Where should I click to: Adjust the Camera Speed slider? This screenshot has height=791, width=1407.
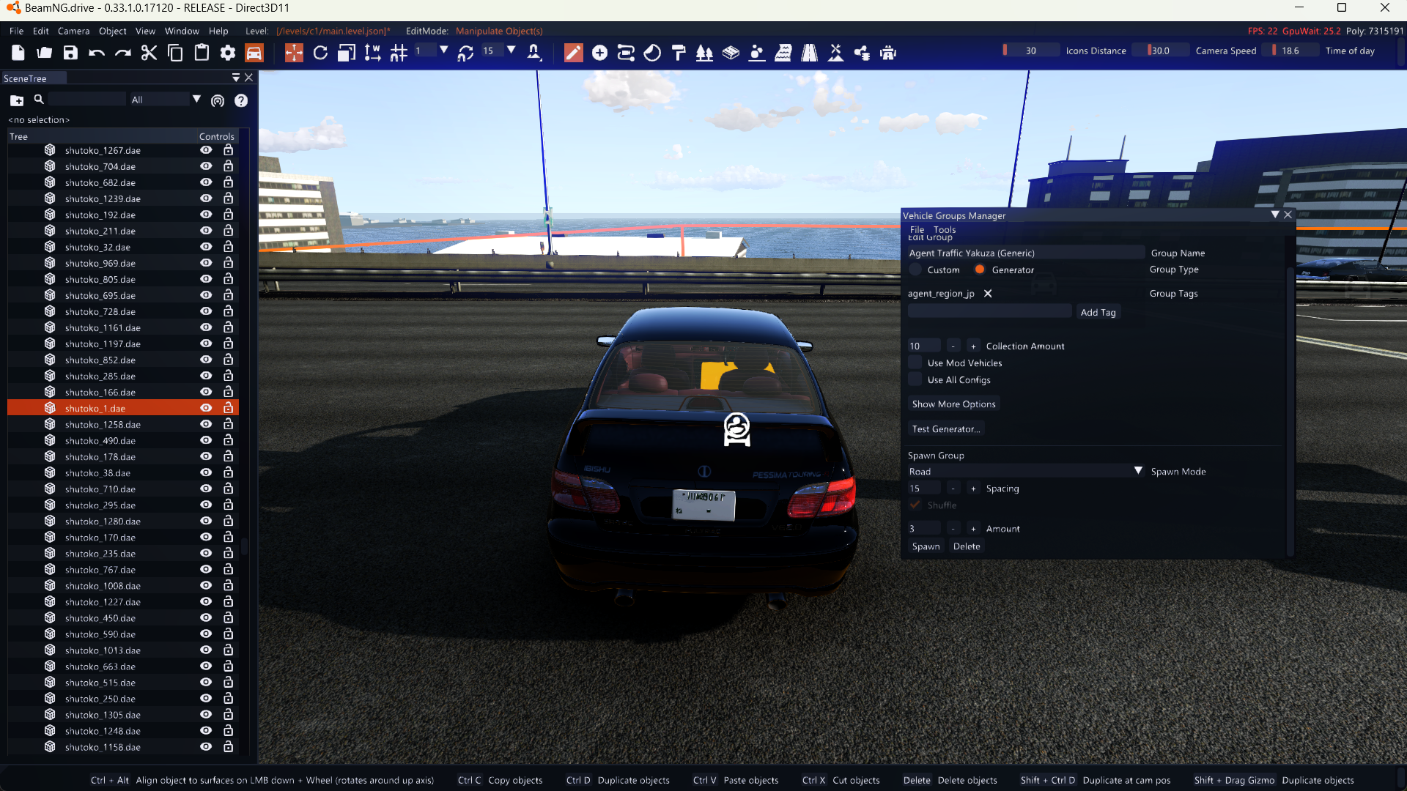click(1160, 51)
